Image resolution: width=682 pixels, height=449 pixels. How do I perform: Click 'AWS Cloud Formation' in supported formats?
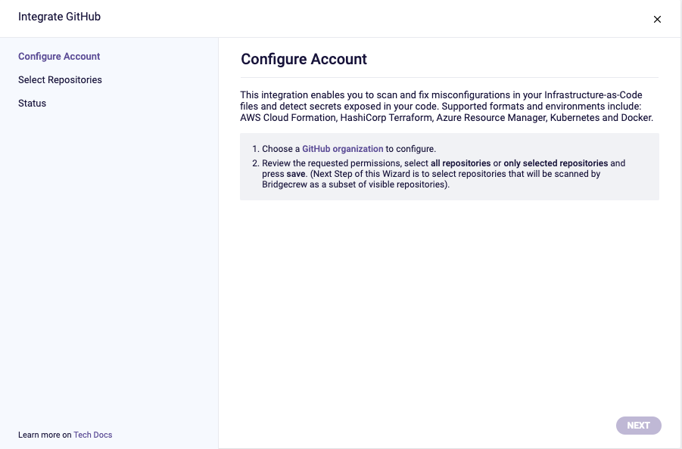(288, 118)
